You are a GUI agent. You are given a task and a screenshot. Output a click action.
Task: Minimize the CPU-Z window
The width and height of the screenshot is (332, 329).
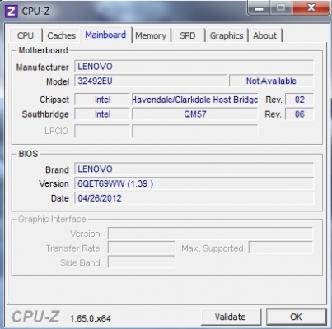[x=259, y=8]
